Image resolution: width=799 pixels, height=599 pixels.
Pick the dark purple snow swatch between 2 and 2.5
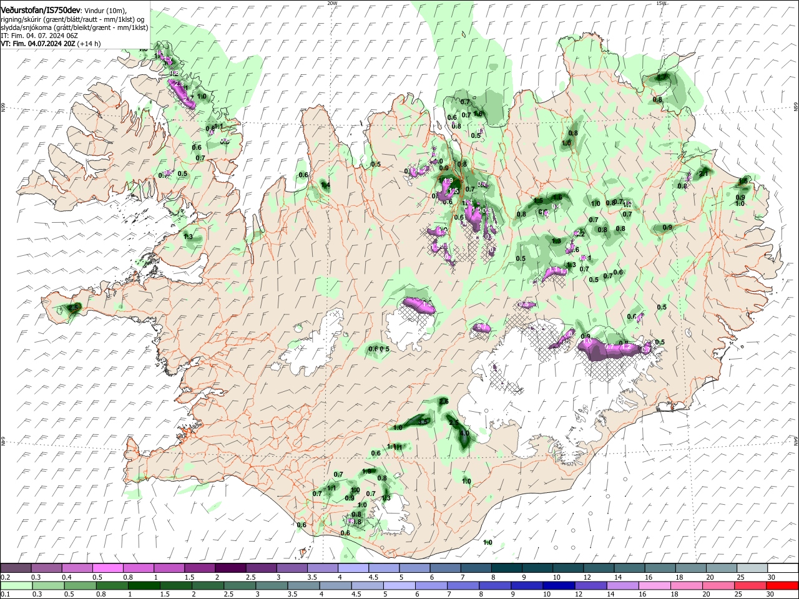coord(230,568)
